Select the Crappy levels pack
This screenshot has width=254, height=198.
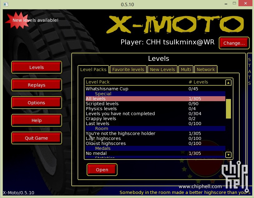(x=156, y=119)
